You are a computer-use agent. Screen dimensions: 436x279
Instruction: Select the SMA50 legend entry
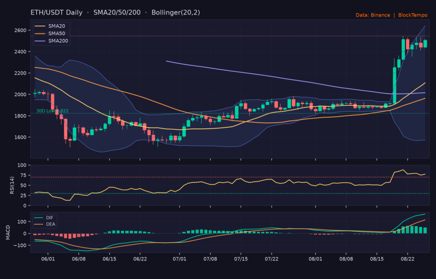tap(50, 33)
